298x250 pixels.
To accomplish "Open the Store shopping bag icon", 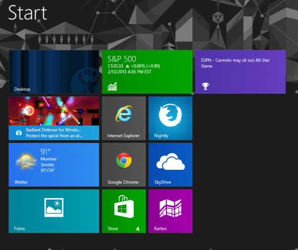I will 124,206.
